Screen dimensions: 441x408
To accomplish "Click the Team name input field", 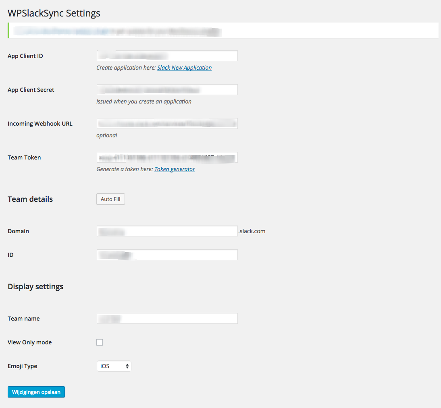I will point(167,319).
